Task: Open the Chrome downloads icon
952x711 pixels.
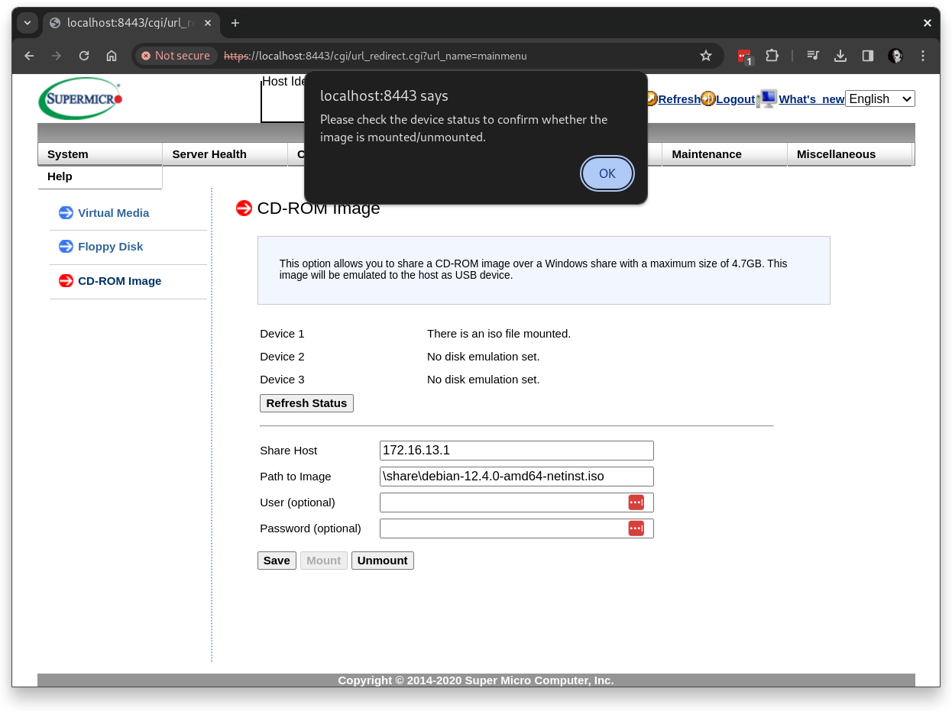Action: (840, 56)
